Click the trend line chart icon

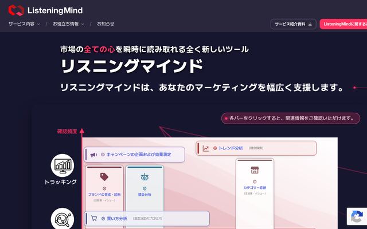pyautogui.click(x=206, y=148)
